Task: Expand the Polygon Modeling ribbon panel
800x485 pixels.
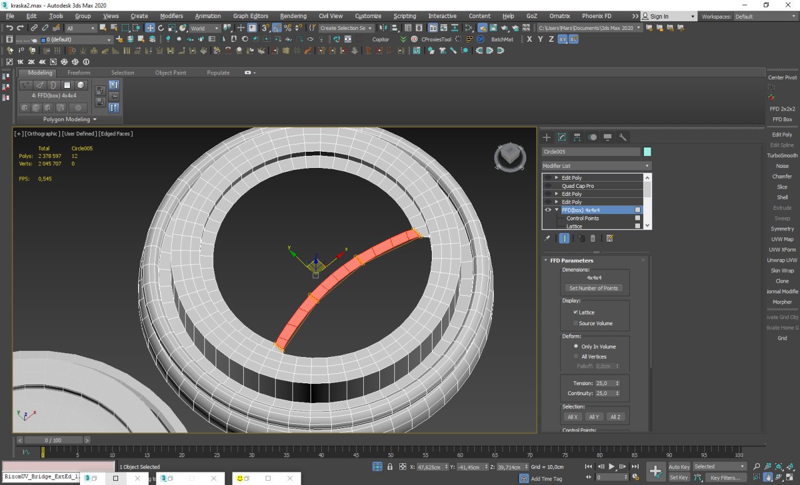Action: click(x=70, y=119)
